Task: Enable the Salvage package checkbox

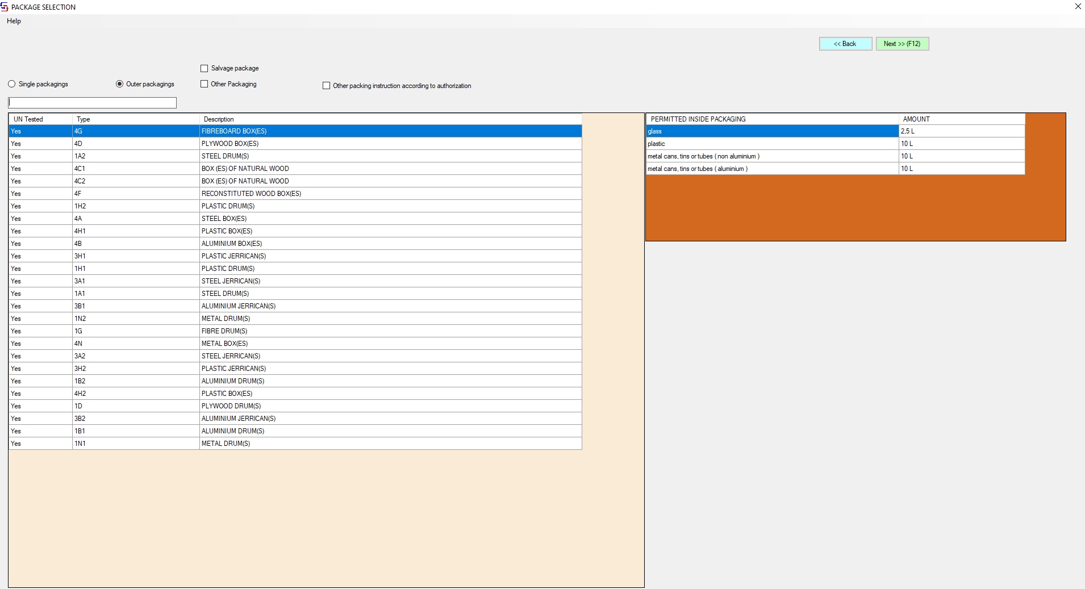Action: point(205,68)
